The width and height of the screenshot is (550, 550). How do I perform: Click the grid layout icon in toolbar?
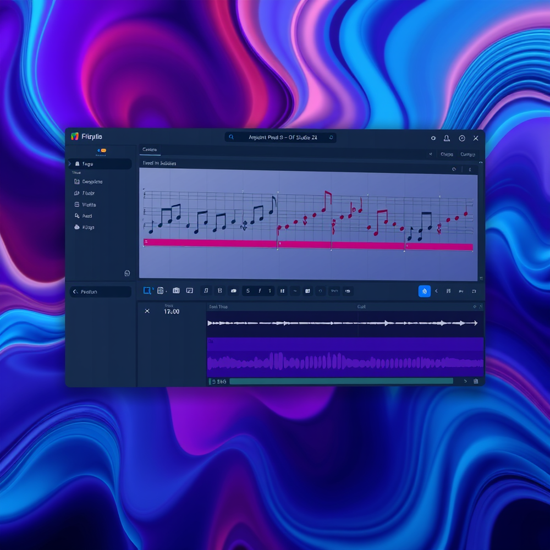[x=160, y=290]
